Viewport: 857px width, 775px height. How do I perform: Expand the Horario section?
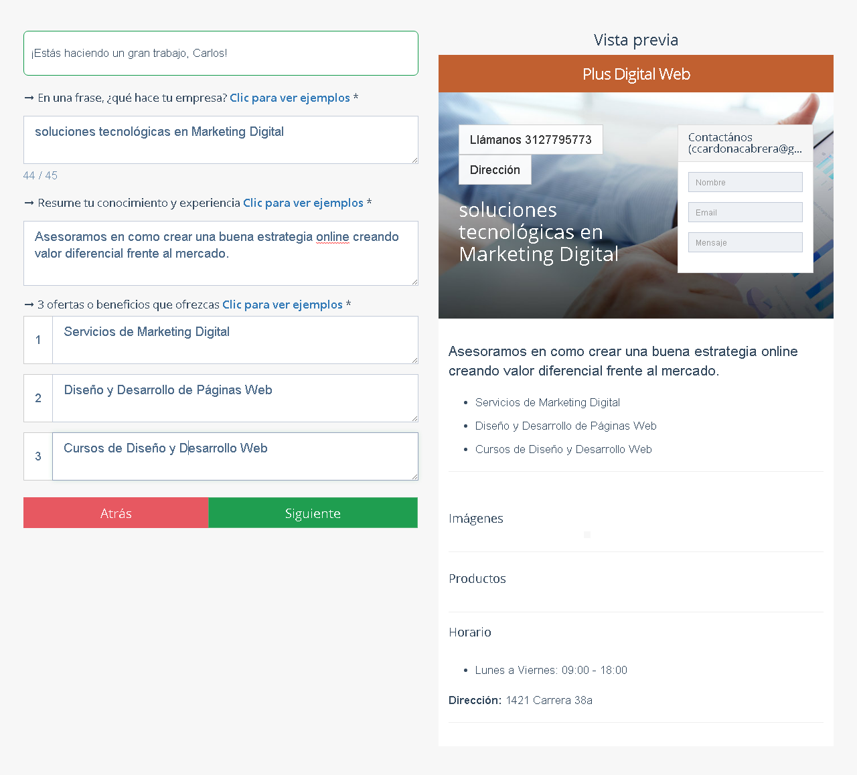click(470, 632)
